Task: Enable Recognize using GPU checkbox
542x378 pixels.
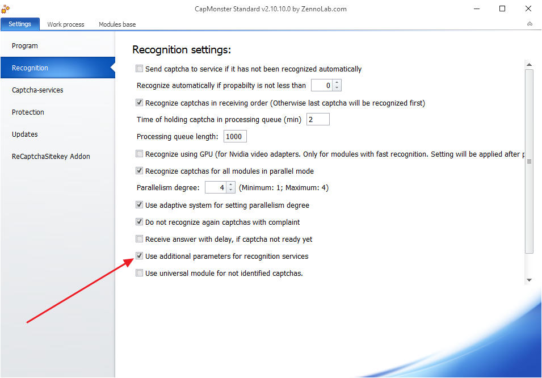Action: (x=139, y=154)
